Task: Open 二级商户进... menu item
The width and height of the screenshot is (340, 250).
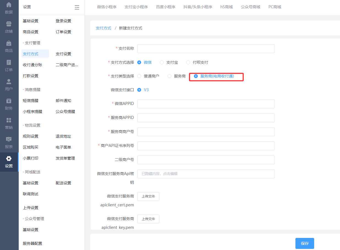Action: coord(67,65)
